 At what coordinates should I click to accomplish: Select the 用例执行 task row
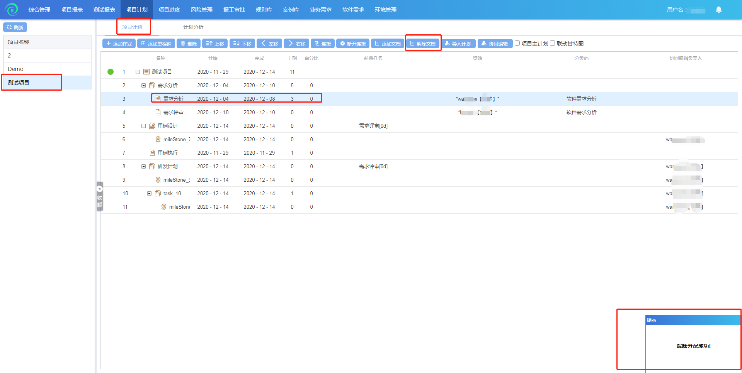pos(168,153)
